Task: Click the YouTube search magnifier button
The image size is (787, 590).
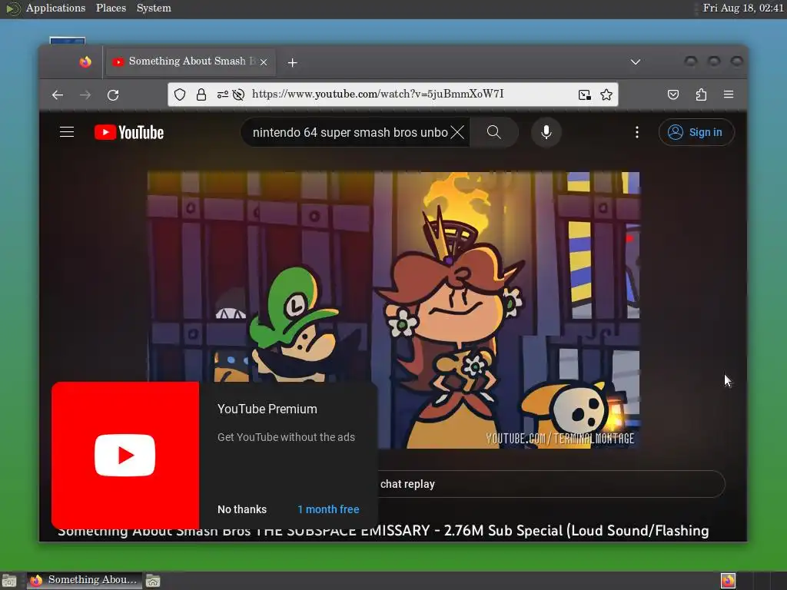Action: (x=494, y=132)
